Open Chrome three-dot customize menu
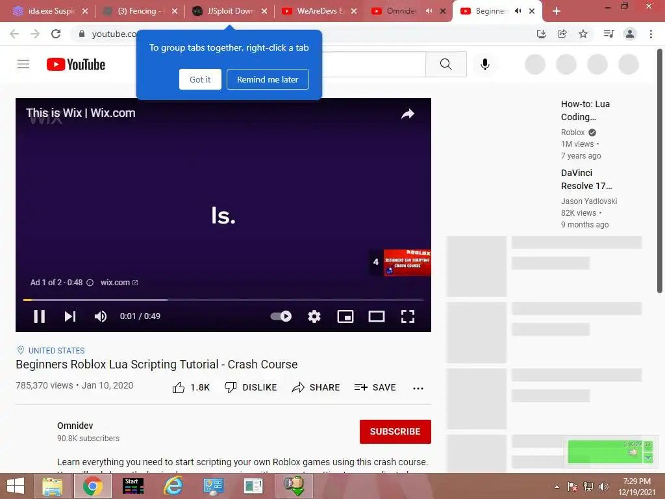The height and width of the screenshot is (499, 665). click(x=651, y=34)
